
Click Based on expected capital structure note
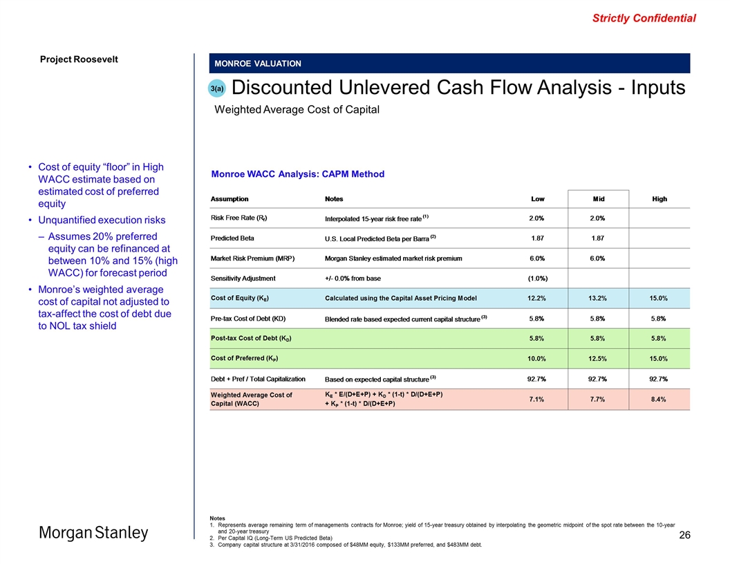(x=380, y=379)
